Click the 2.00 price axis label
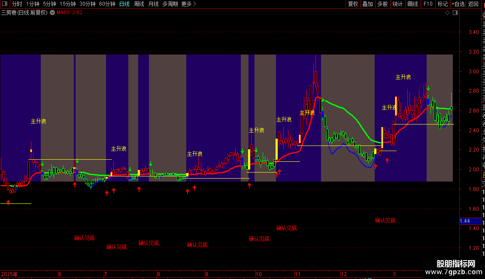The width and height of the screenshot is (485, 279). click(x=474, y=170)
